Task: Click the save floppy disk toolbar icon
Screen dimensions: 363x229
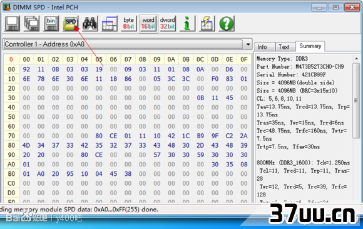Action: (13, 24)
